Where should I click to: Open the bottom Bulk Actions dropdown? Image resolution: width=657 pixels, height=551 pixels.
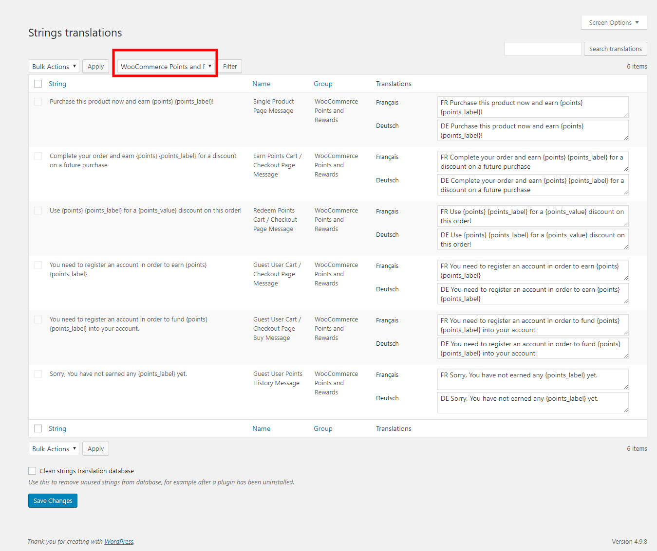point(54,449)
